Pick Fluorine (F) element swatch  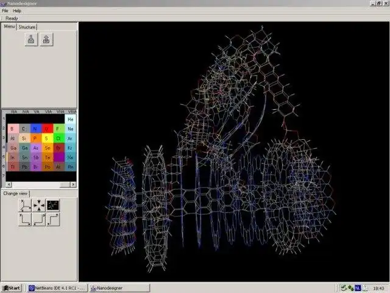pyautogui.click(x=58, y=129)
